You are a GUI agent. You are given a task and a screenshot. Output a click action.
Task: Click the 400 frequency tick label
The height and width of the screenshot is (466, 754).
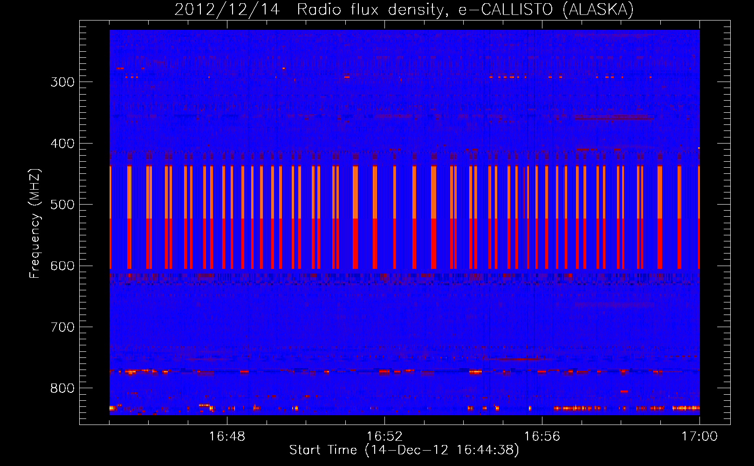pos(62,144)
